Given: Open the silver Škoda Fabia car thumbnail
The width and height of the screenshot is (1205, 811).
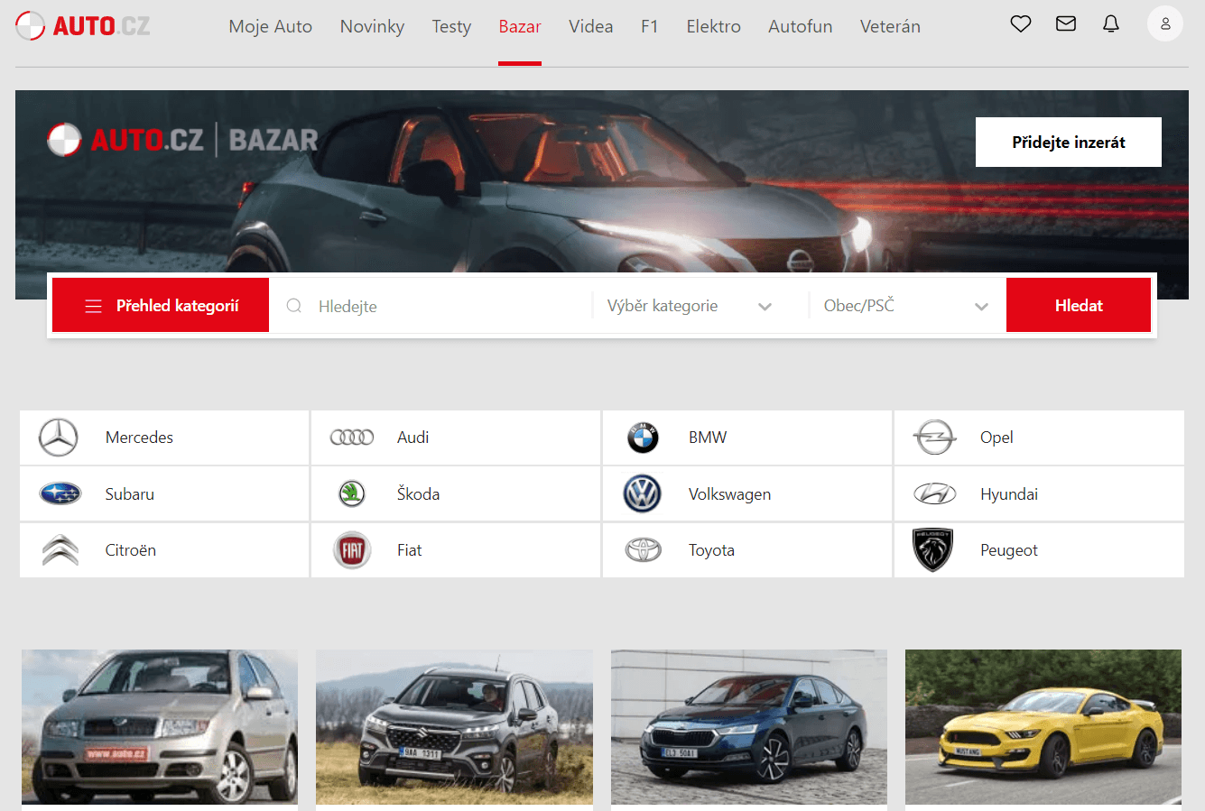Looking at the screenshot, I should (x=160, y=727).
